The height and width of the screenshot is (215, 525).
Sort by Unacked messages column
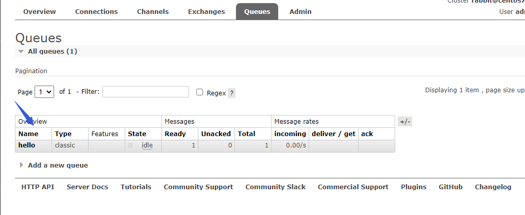216,134
